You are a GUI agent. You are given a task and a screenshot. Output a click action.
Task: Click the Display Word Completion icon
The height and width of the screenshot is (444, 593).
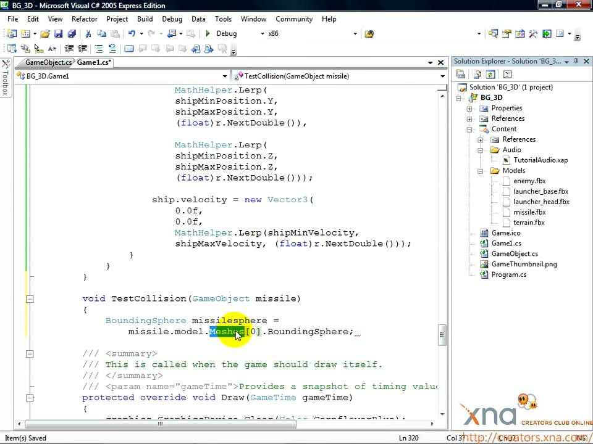coord(52,48)
